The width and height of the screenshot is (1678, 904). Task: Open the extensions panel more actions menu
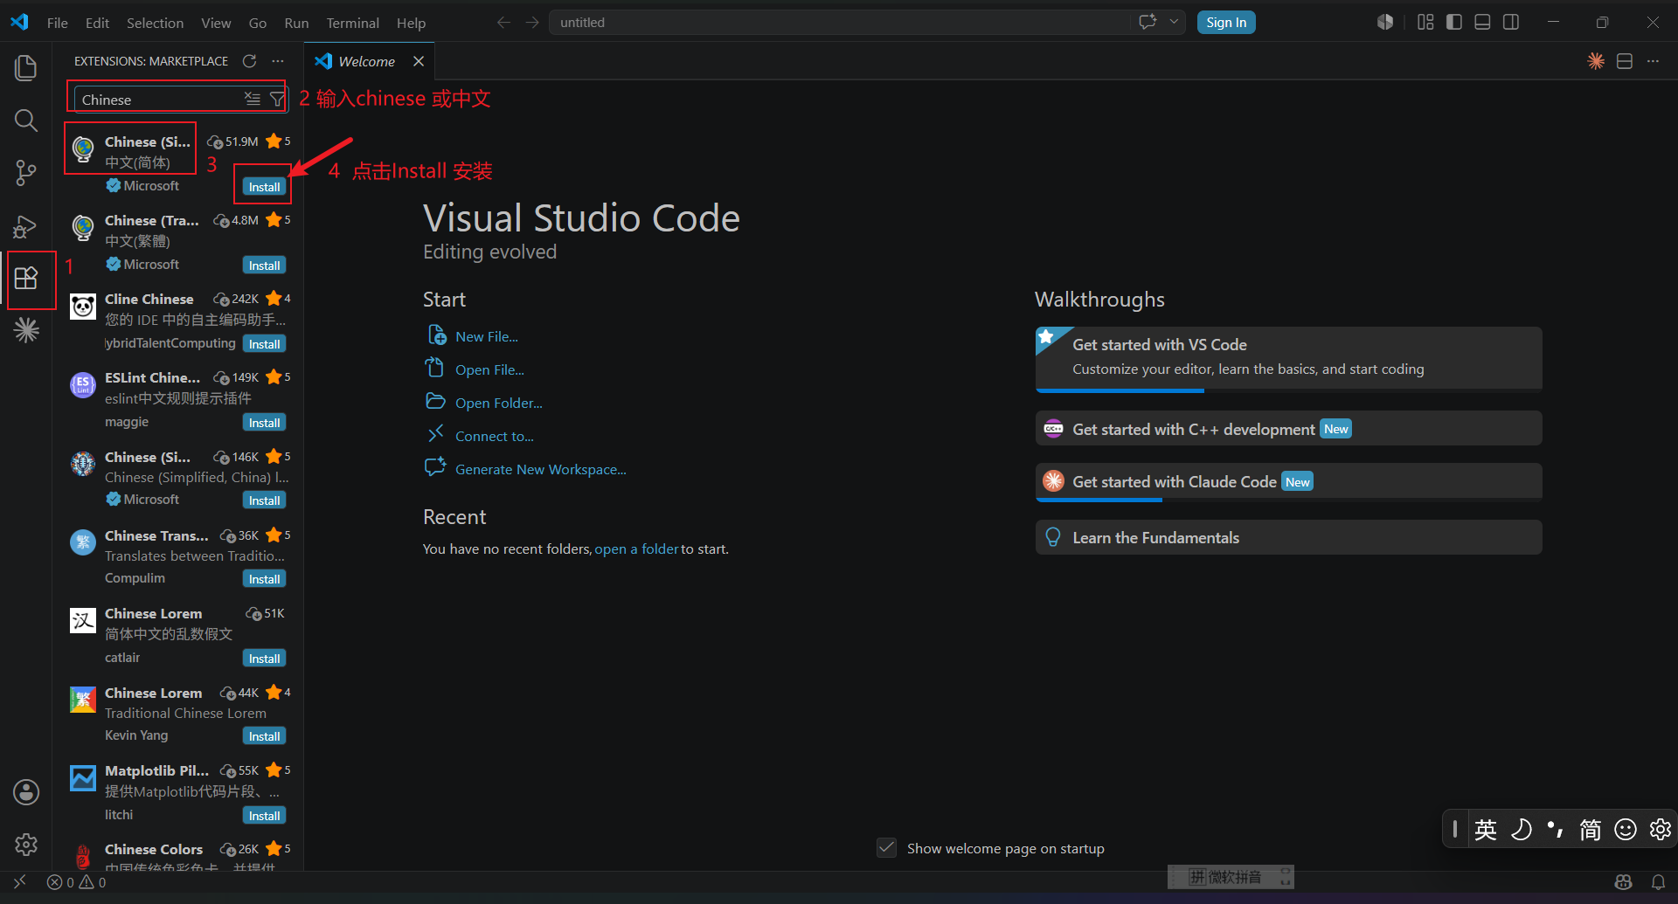278,61
